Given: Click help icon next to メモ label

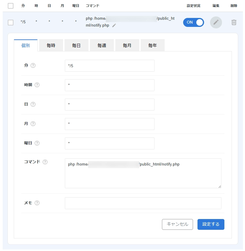Looking at the screenshot, I should [x=37, y=203].
